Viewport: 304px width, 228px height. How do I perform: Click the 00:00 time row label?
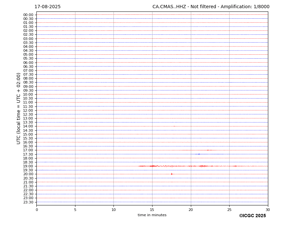[28, 15]
